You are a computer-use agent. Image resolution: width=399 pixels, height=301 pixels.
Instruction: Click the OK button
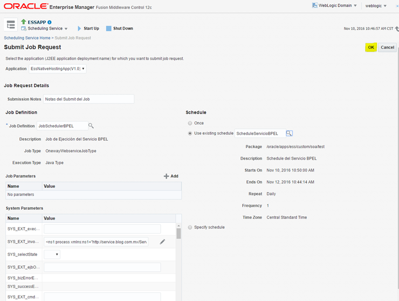tap(371, 47)
